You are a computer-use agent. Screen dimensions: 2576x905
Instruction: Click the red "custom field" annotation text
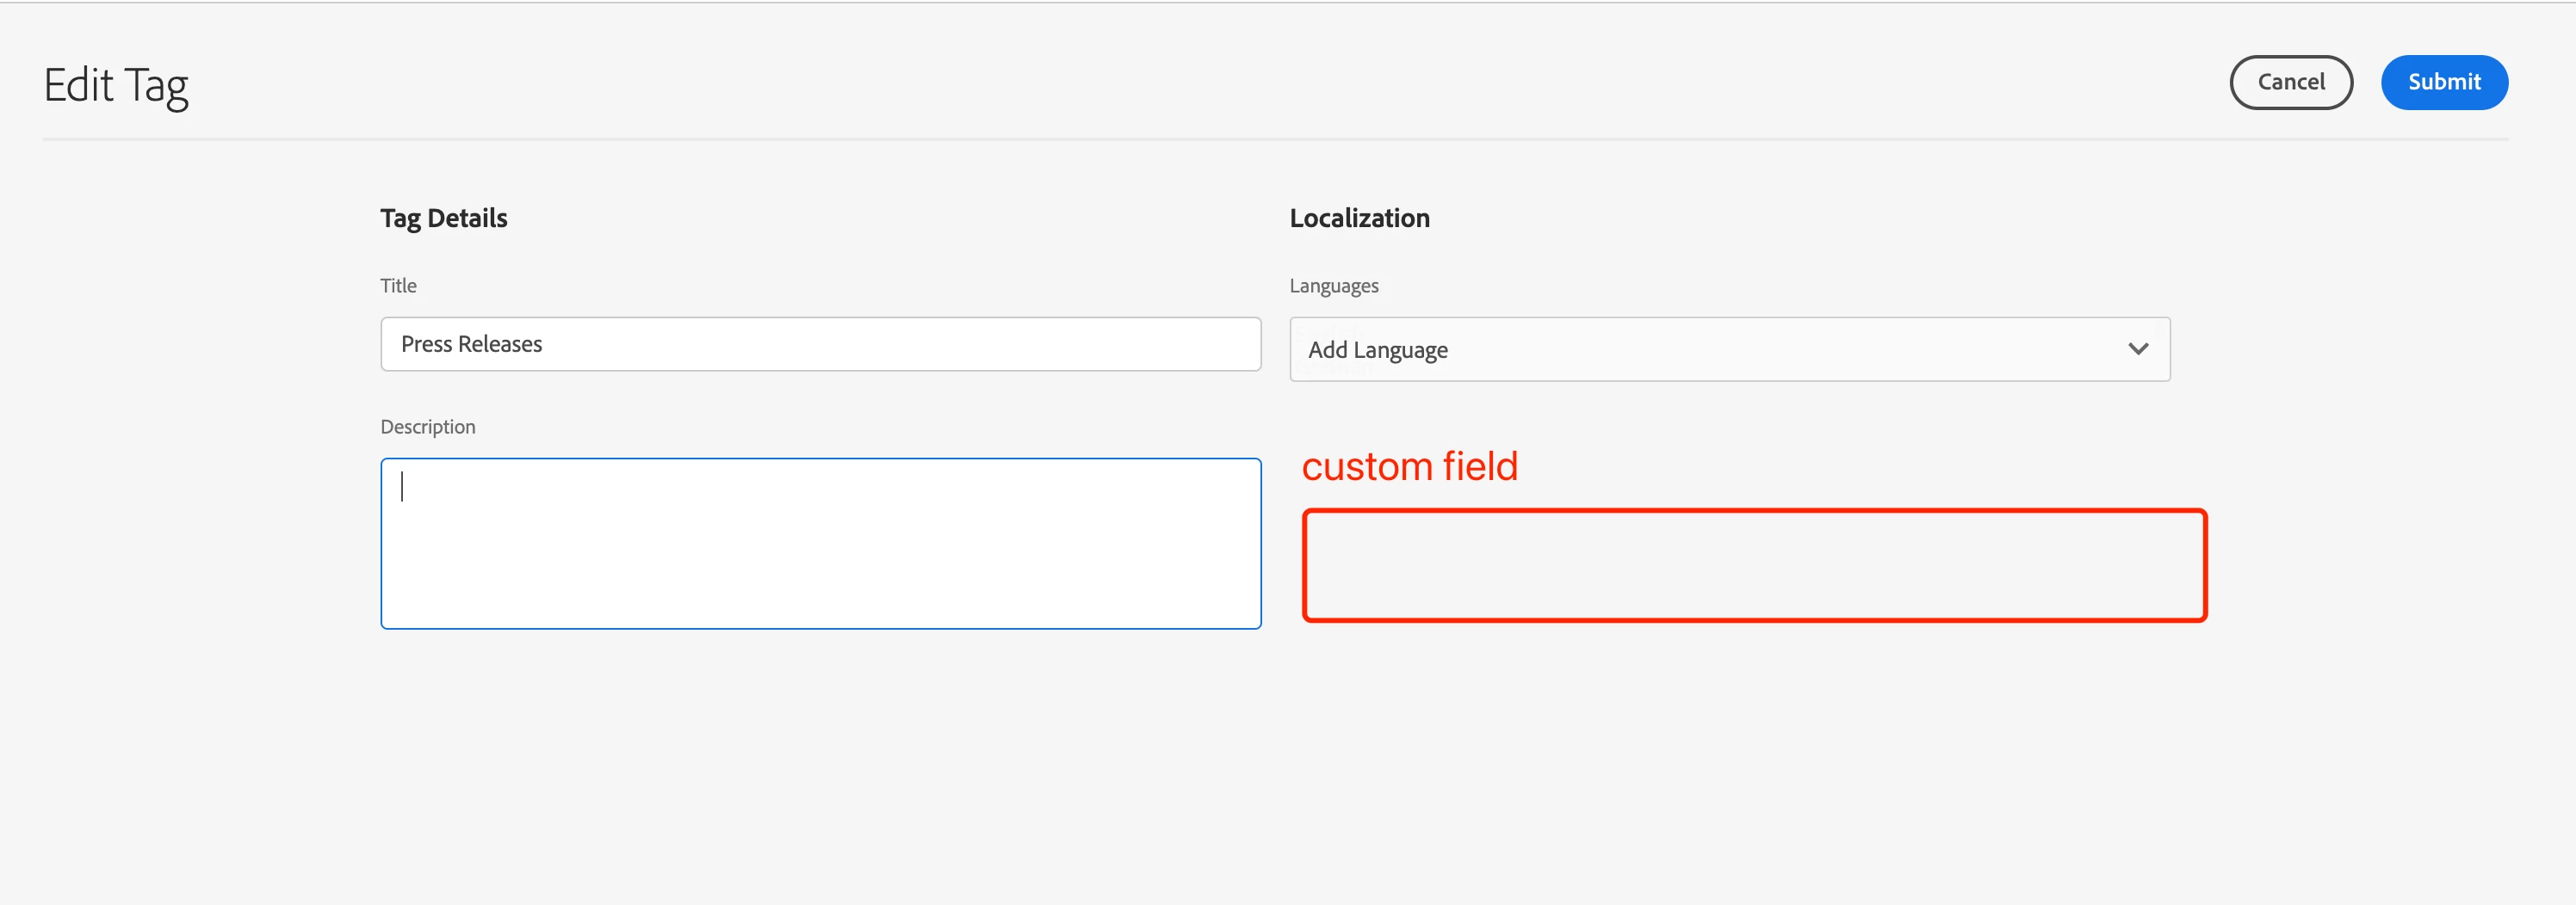[x=1409, y=466]
